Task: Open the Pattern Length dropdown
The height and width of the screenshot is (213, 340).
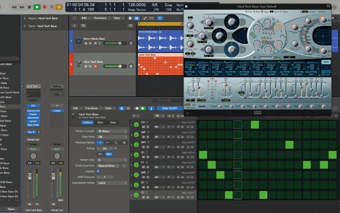Action: [112, 131]
